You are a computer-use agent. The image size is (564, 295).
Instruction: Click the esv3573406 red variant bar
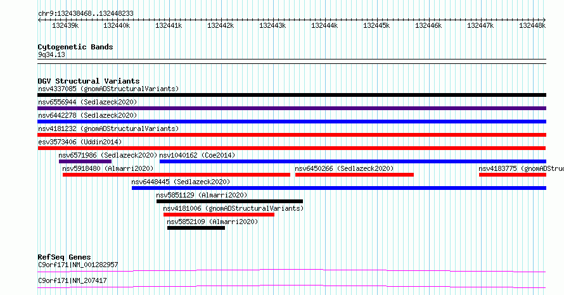(292, 148)
